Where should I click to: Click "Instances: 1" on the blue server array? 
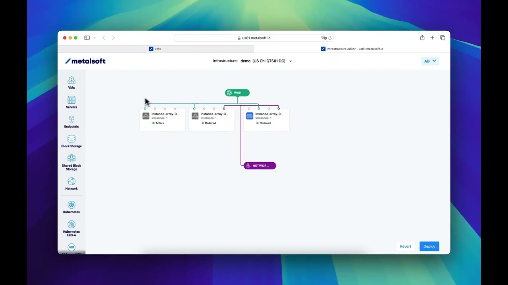263,118
